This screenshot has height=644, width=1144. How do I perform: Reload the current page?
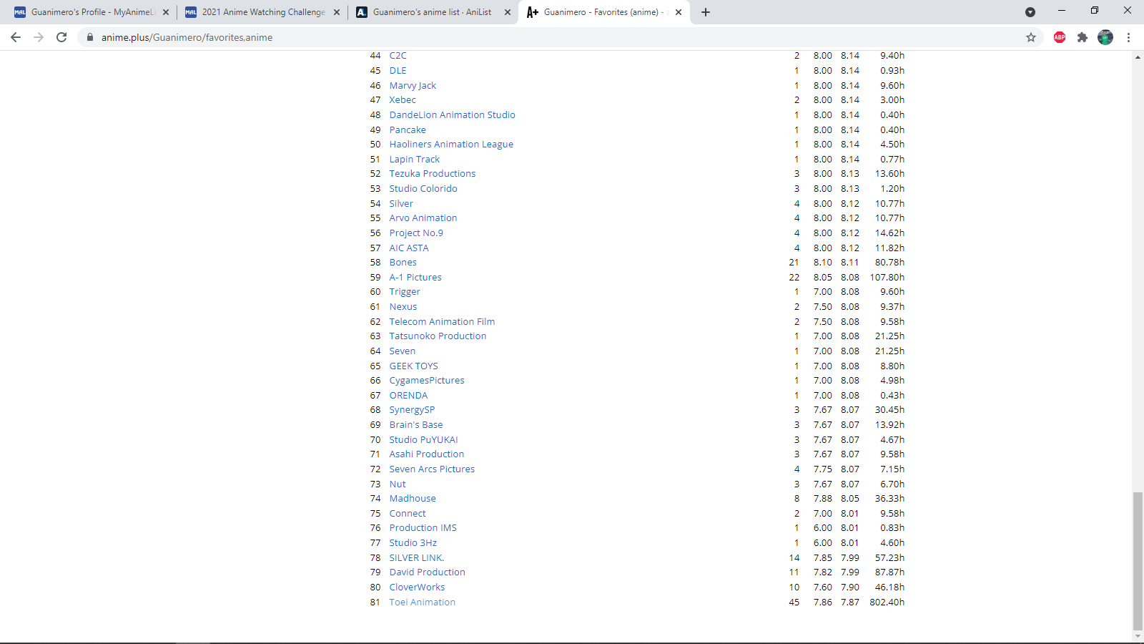click(61, 37)
